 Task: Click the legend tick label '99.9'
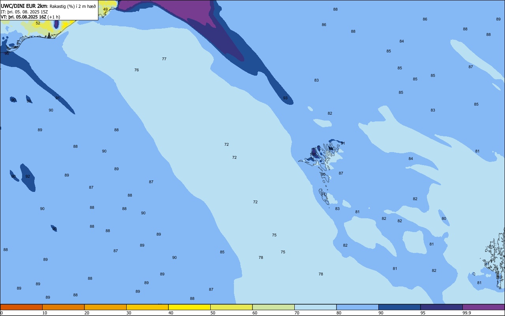467,313
